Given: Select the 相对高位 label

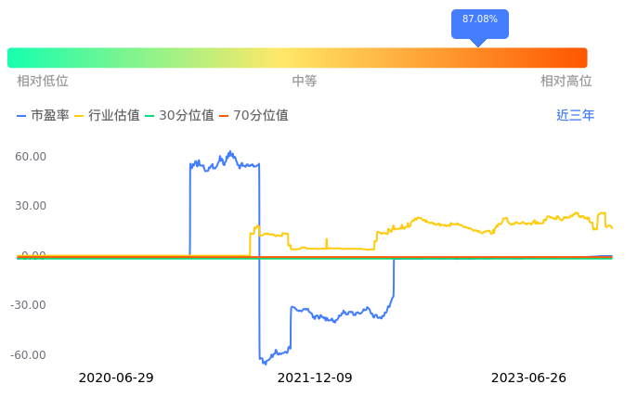Looking at the screenshot, I should [566, 82].
